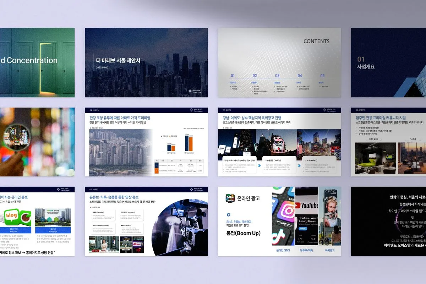Click the 유튜브/틱톡 label

pos(306,250)
